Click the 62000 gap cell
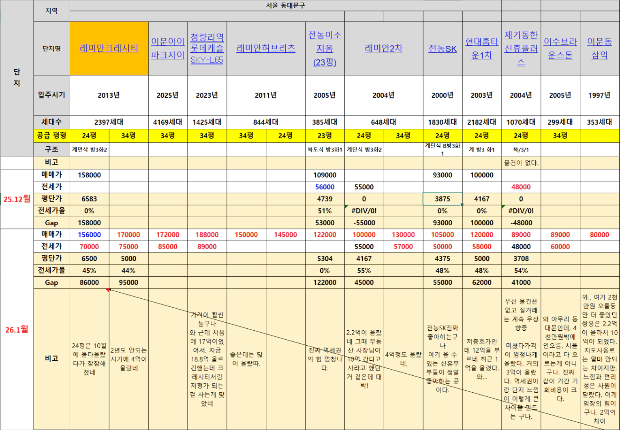This screenshot has width=620, height=430. pyautogui.click(x=482, y=282)
